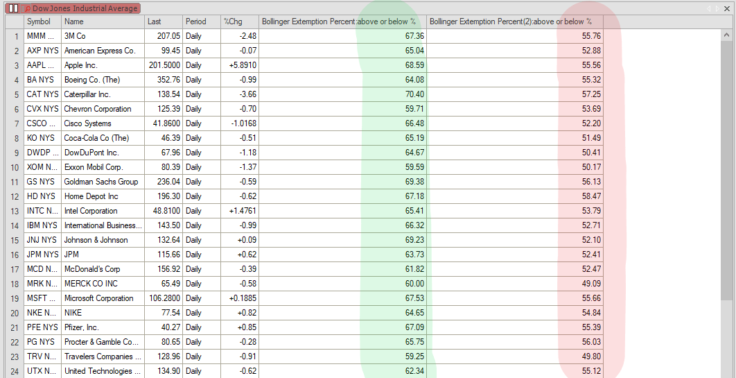Screen dimensions: 736x378
Task: Click the Exxon Mobil Corp. name cell
Action: (x=103, y=167)
